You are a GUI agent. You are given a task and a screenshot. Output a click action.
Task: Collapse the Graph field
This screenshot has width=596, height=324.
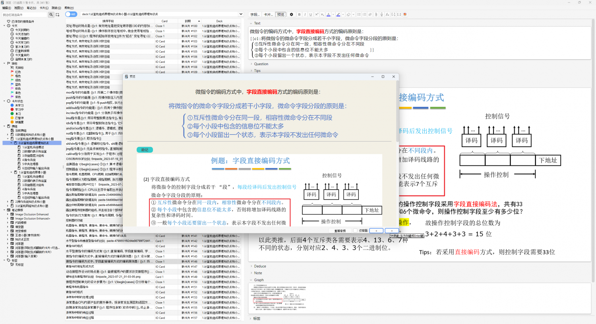click(252, 280)
